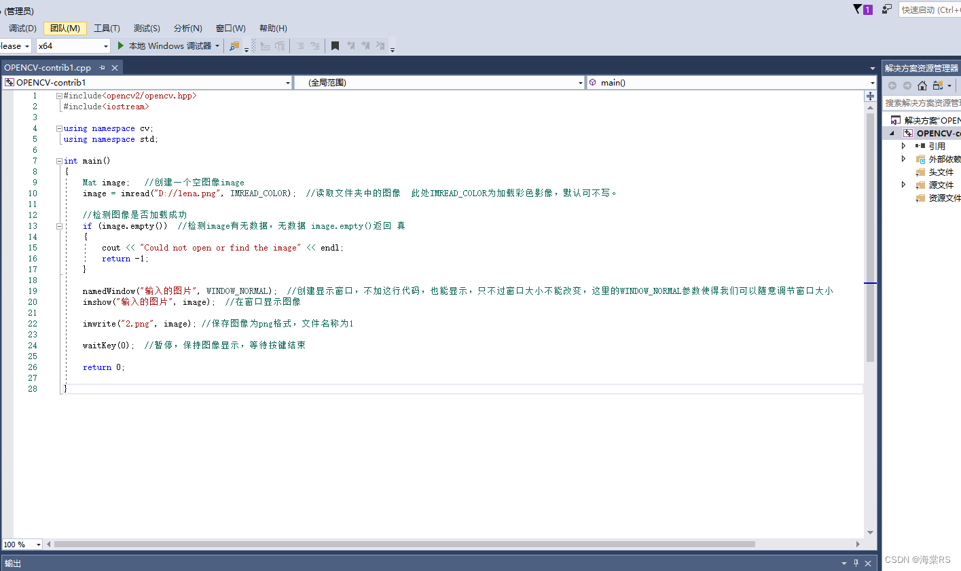961x571 pixels.
Task: Close the OPENCV-contrib1.cpp tab
Action: [x=115, y=68]
